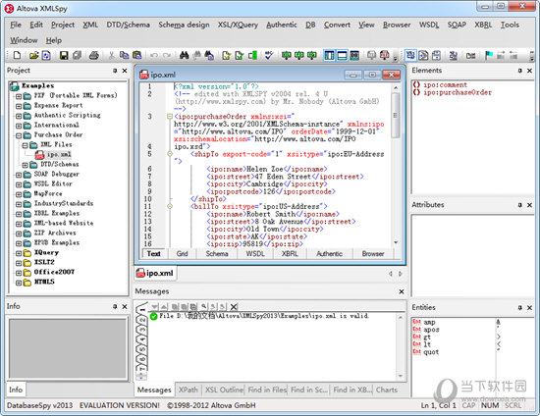The width and height of the screenshot is (540, 416).
Task: Click the Open file folder icon
Action: pos(33,55)
